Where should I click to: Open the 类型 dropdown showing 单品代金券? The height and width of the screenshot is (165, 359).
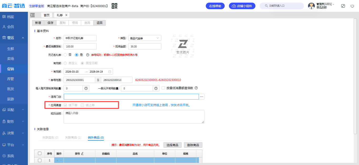[x=145, y=38]
